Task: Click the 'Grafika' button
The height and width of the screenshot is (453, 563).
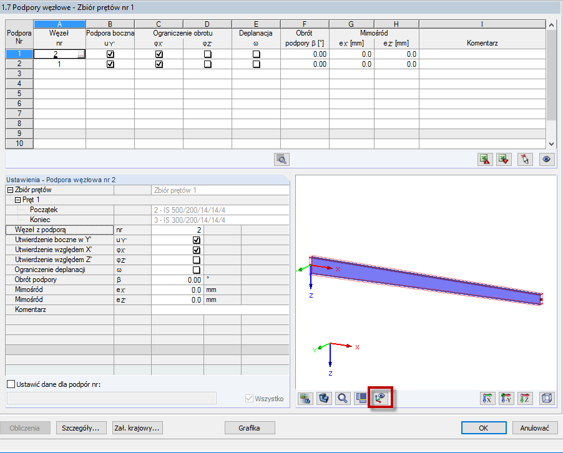Action: pyautogui.click(x=250, y=428)
